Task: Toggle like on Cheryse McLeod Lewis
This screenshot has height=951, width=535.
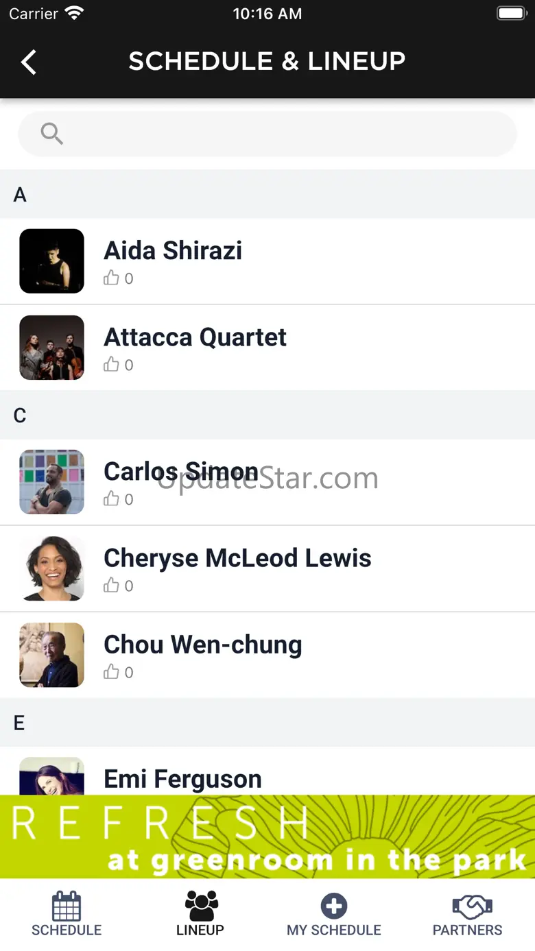Action: [111, 585]
